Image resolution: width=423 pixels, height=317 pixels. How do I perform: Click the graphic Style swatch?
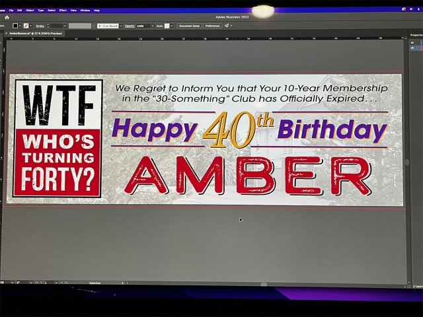pyautogui.click(x=167, y=26)
